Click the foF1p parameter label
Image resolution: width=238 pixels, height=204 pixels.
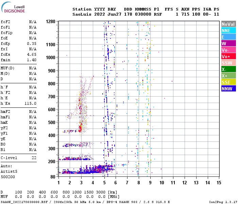[x=6, y=33]
